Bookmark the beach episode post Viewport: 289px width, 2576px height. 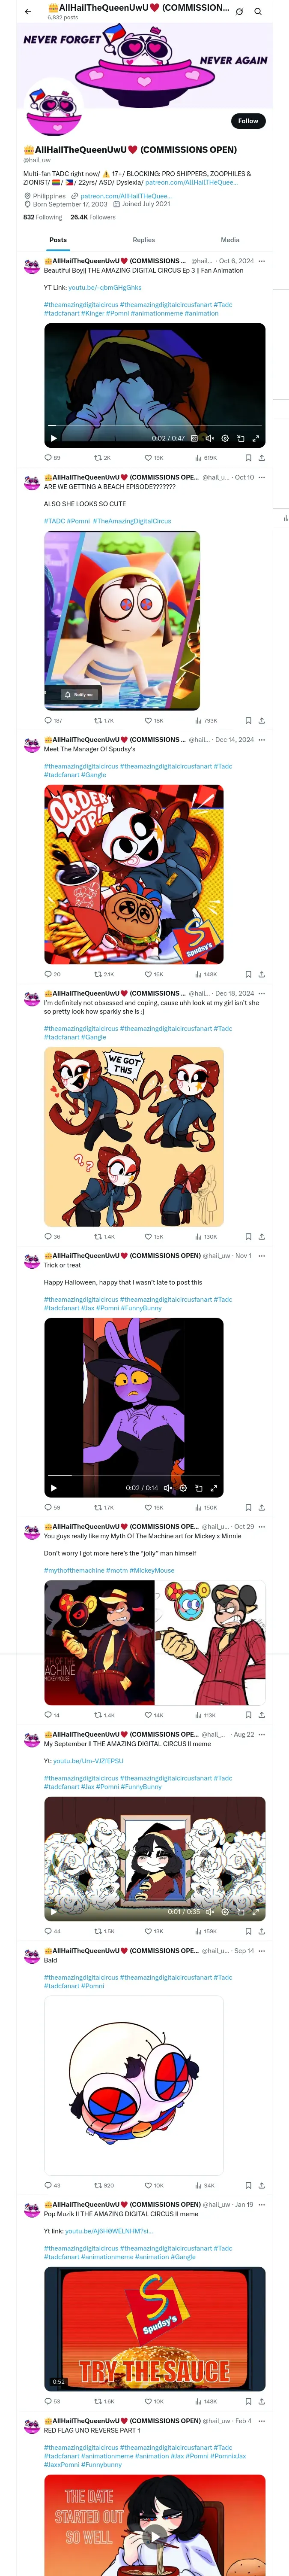pos(248,720)
